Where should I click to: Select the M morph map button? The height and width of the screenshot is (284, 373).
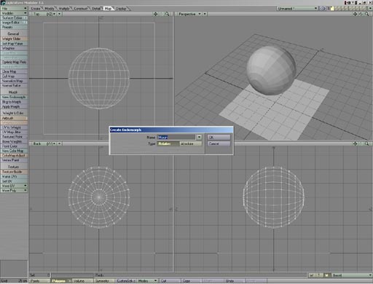tap(327, 275)
